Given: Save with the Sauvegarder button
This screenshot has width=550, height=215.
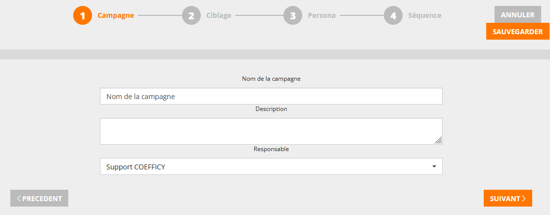Looking at the screenshot, I should pos(517,32).
